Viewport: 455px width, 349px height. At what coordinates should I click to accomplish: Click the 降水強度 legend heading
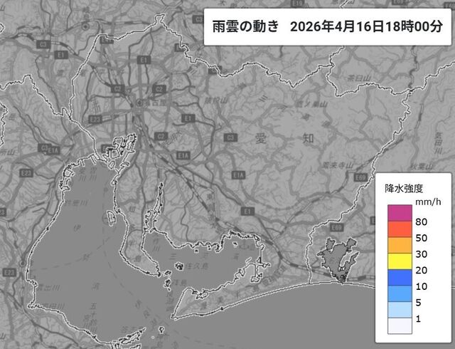[x=404, y=189]
